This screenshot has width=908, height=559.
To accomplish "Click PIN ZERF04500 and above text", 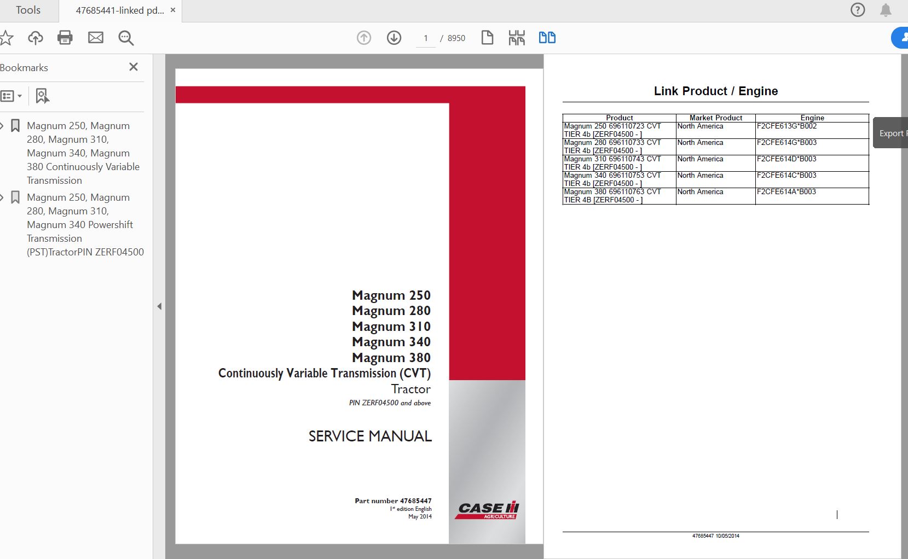I will (x=390, y=403).
